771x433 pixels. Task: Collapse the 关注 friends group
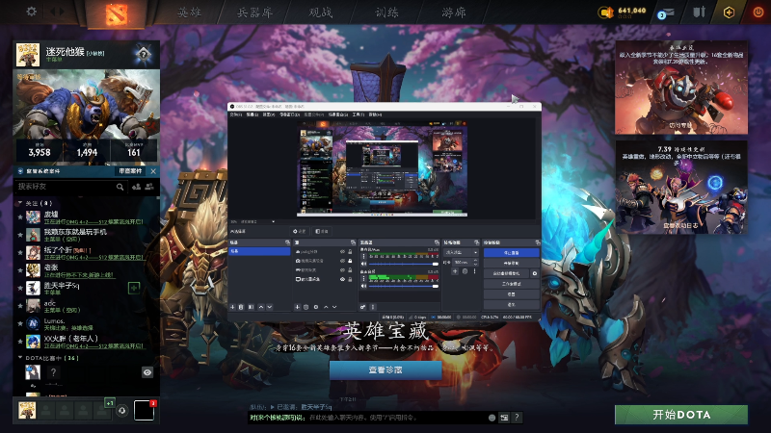[20, 203]
